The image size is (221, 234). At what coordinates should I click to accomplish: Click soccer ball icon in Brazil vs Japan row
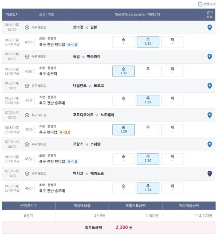(x=27, y=28)
